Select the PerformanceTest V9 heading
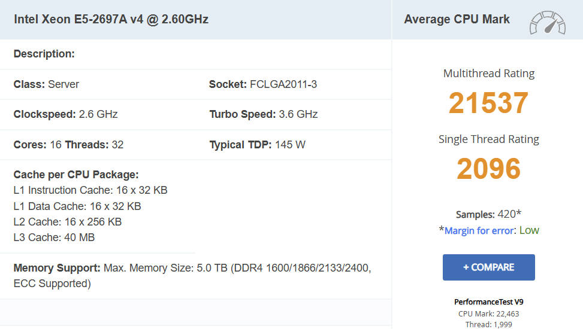This screenshot has height=329, width=583. point(488,302)
